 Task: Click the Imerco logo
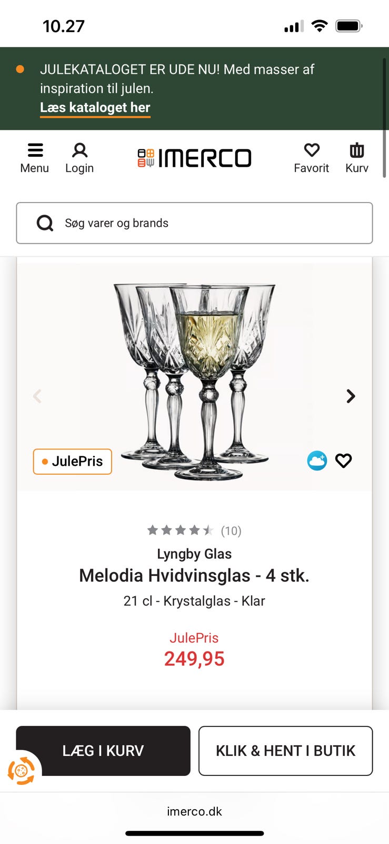[194, 157]
